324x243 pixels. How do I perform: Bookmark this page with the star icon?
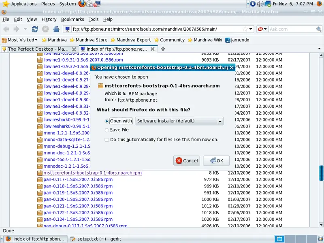coord(245,29)
